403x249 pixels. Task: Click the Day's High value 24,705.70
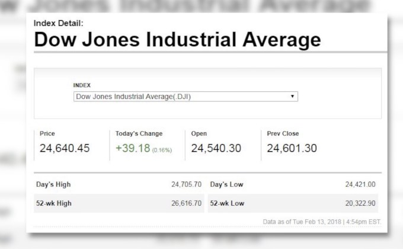[186, 184]
